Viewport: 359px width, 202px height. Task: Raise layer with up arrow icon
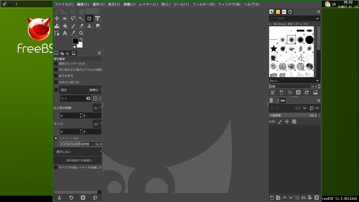(284, 198)
